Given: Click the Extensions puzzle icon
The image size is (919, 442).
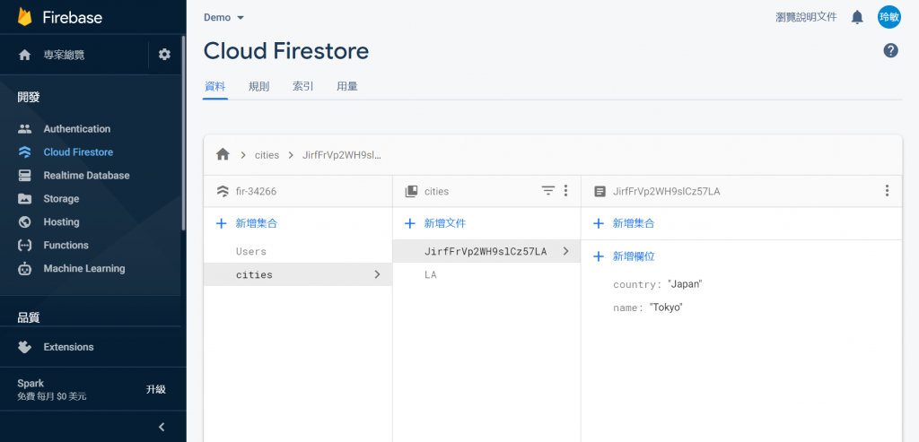Looking at the screenshot, I should (x=24, y=347).
